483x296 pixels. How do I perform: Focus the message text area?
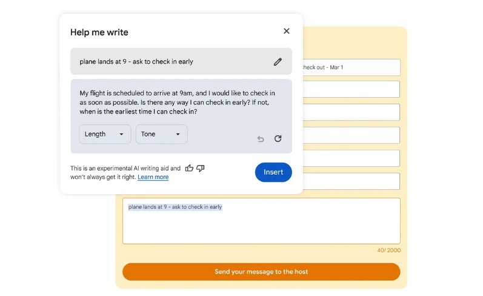261,226
